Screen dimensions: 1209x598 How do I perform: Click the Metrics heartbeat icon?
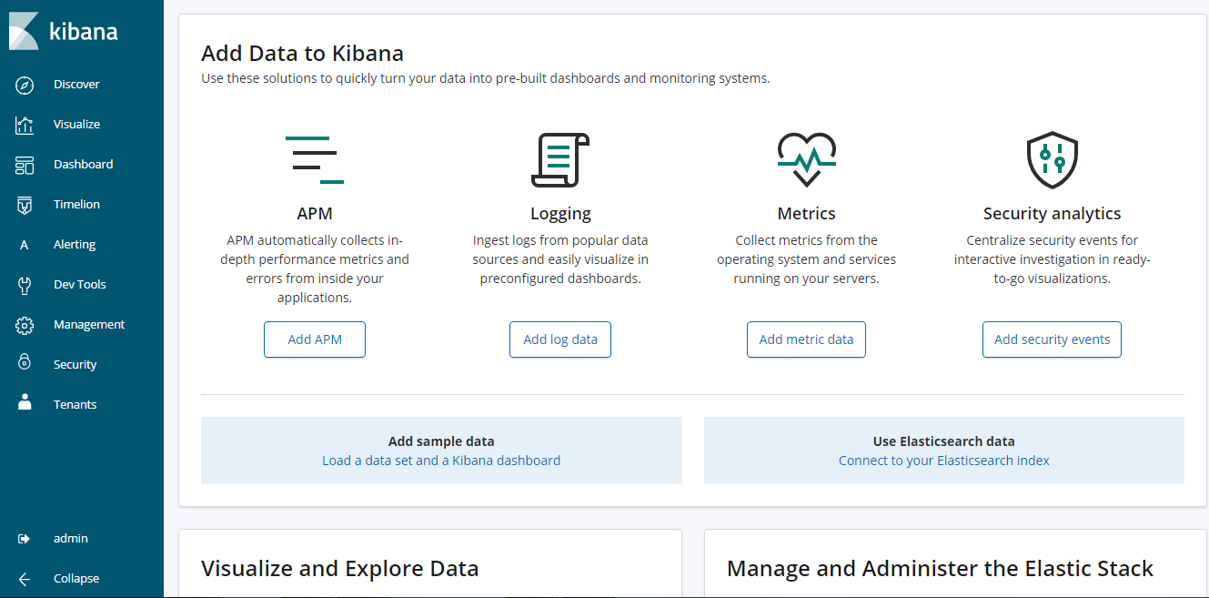coord(806,160)
